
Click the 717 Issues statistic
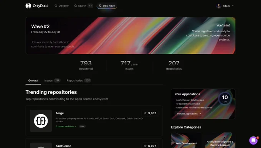click(129, 65)
